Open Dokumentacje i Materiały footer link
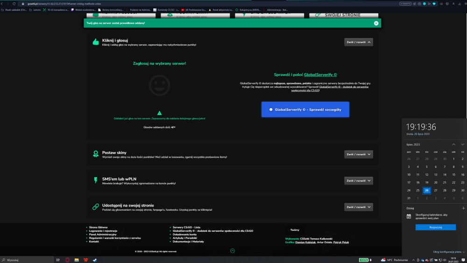 pos(188,242)
